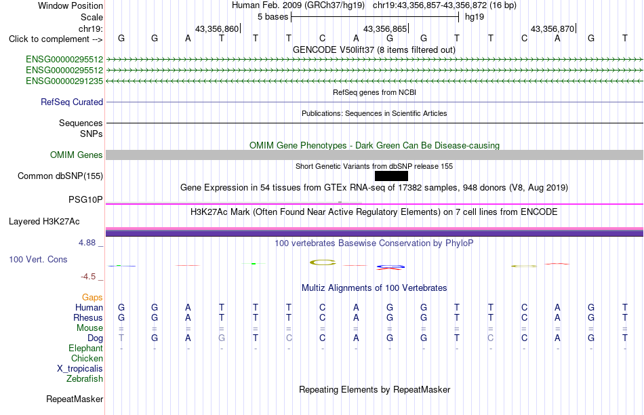Click the chr19:43,356,857-43,356,872 (16 bp) text
This screenshot has width=644, height=415.
point(445,5)
